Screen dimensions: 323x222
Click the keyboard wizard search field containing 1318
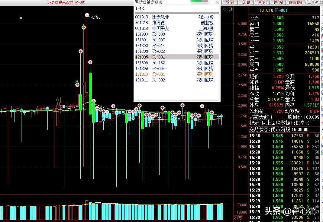tap(177, 9)
